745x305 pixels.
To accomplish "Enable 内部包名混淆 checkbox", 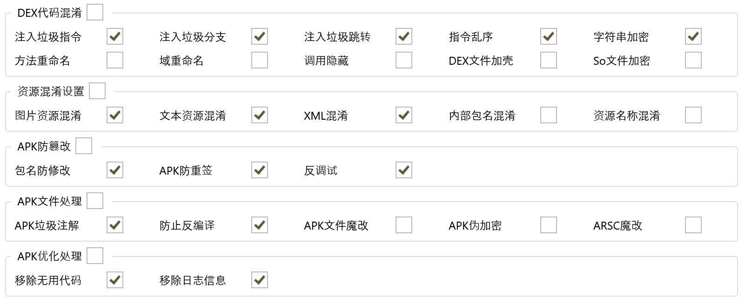I will point(549,115).
